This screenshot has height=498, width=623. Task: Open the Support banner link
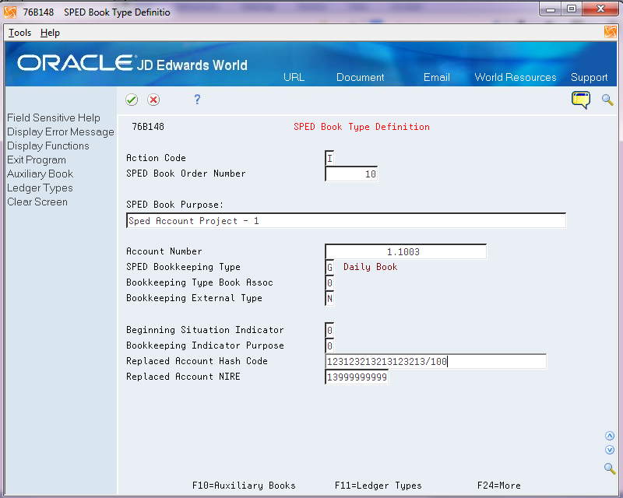[590, 78]
